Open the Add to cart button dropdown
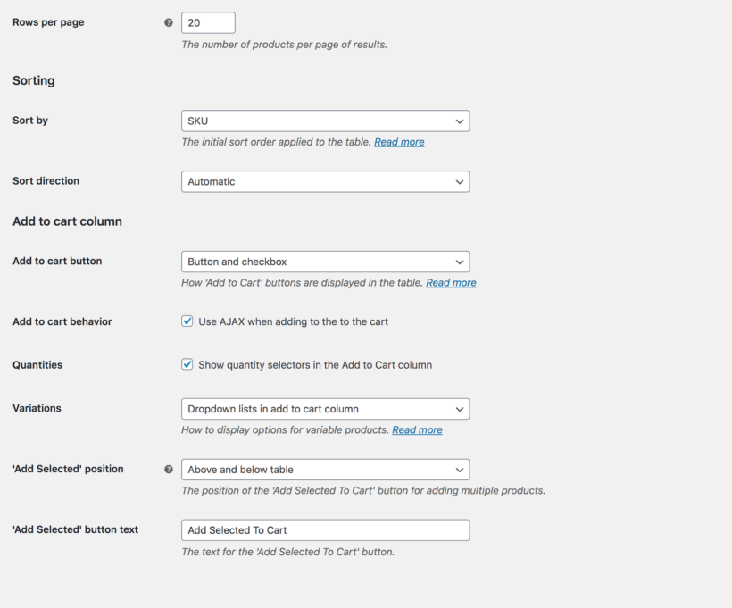 pos(325,262)
